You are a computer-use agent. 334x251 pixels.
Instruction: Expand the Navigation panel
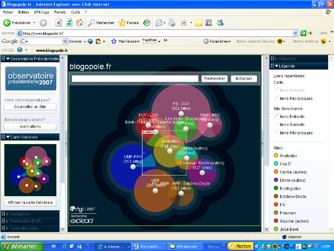click(7, 214)
